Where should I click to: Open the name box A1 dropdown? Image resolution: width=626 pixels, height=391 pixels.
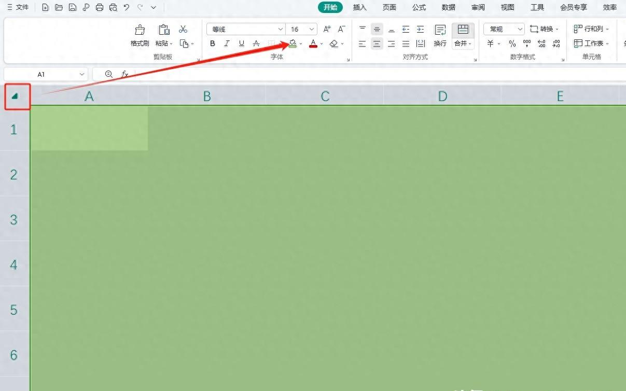click(81, 74)
